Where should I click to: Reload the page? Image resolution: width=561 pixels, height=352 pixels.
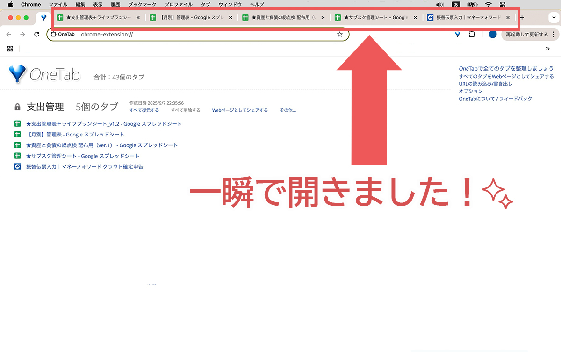pyautogui.click(x=37, y=34)
